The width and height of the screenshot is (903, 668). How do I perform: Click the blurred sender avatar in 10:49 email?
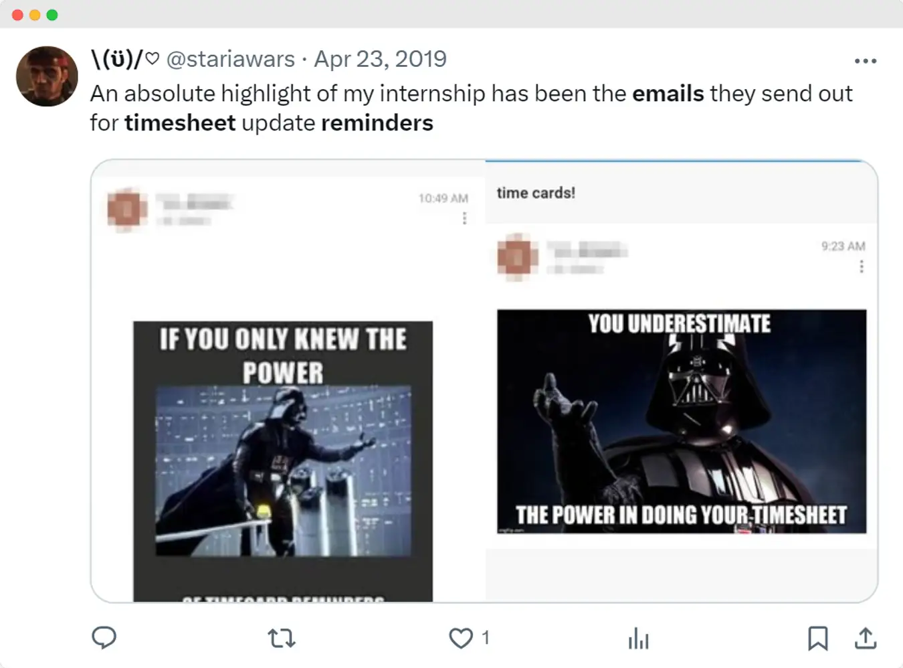(x=127, y=209)
